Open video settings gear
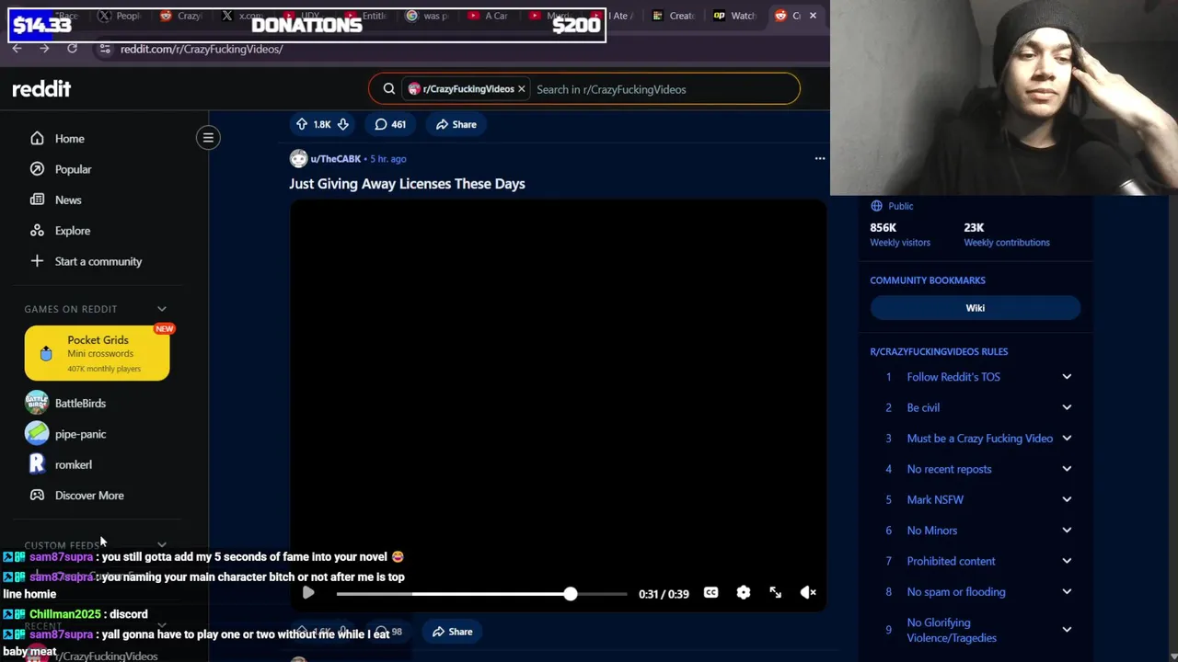 744,593
